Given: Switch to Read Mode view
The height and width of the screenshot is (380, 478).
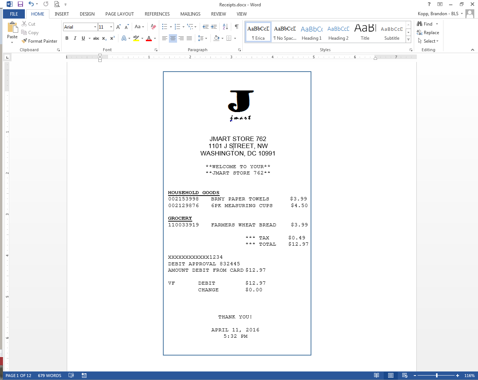Looking at the screenshot, I should (377, 376).
